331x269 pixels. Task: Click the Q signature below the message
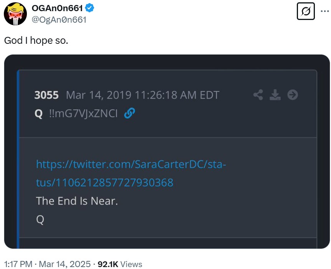click(x=40, y=219)
